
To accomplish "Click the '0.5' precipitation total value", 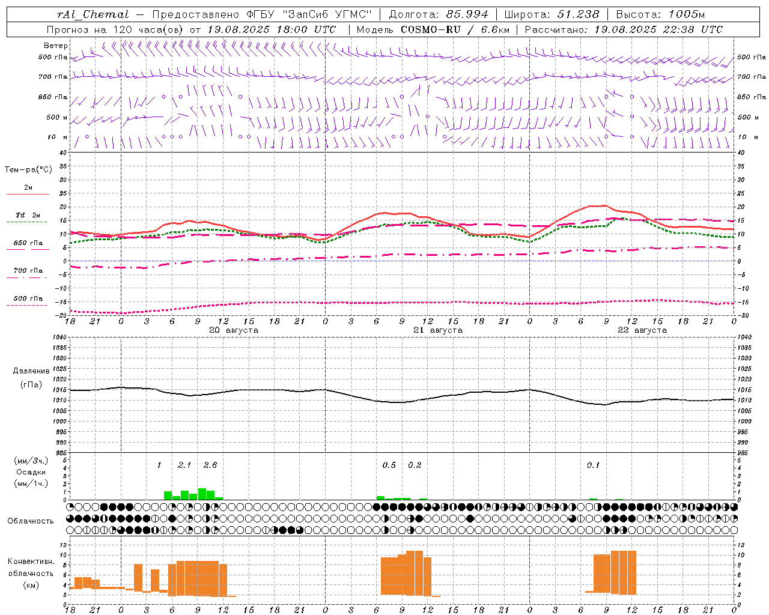I will [x=389, y=465].
